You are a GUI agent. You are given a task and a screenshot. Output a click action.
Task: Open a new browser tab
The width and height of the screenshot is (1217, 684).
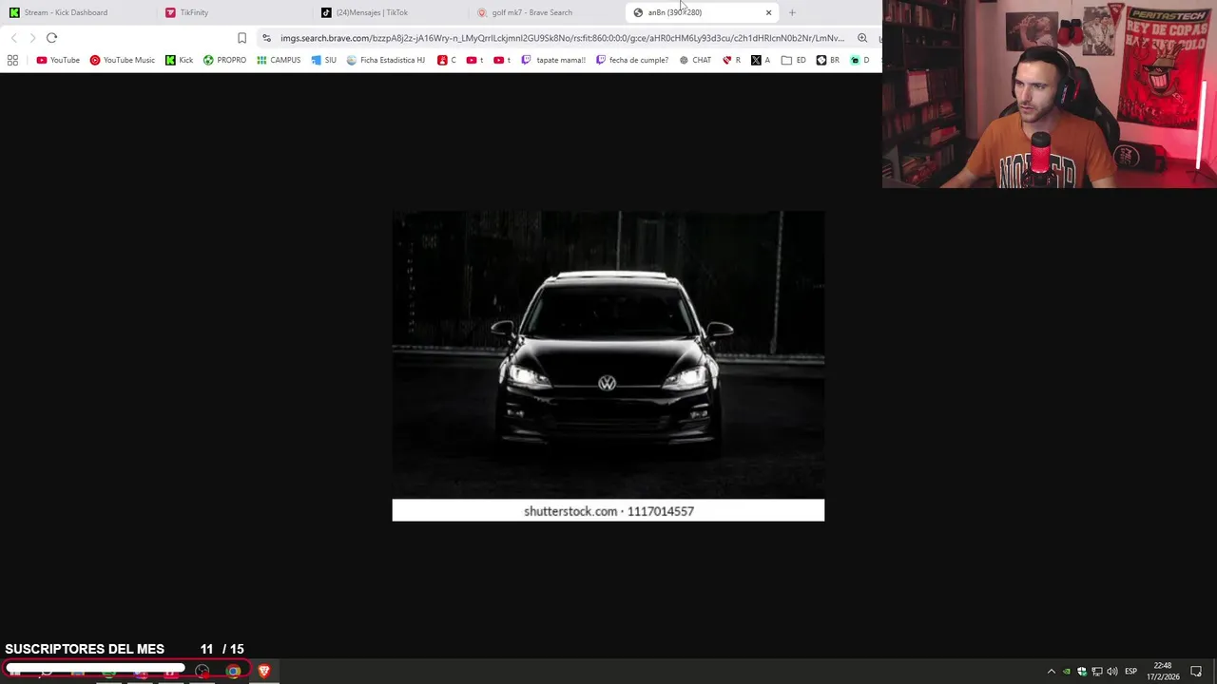pyautogui.click(x=792, y=12)
